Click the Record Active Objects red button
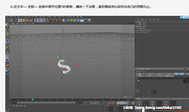189x112 pixels. (108, 103)
